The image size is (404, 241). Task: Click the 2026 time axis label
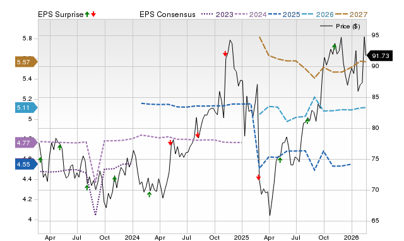click(x=352, y=237)
